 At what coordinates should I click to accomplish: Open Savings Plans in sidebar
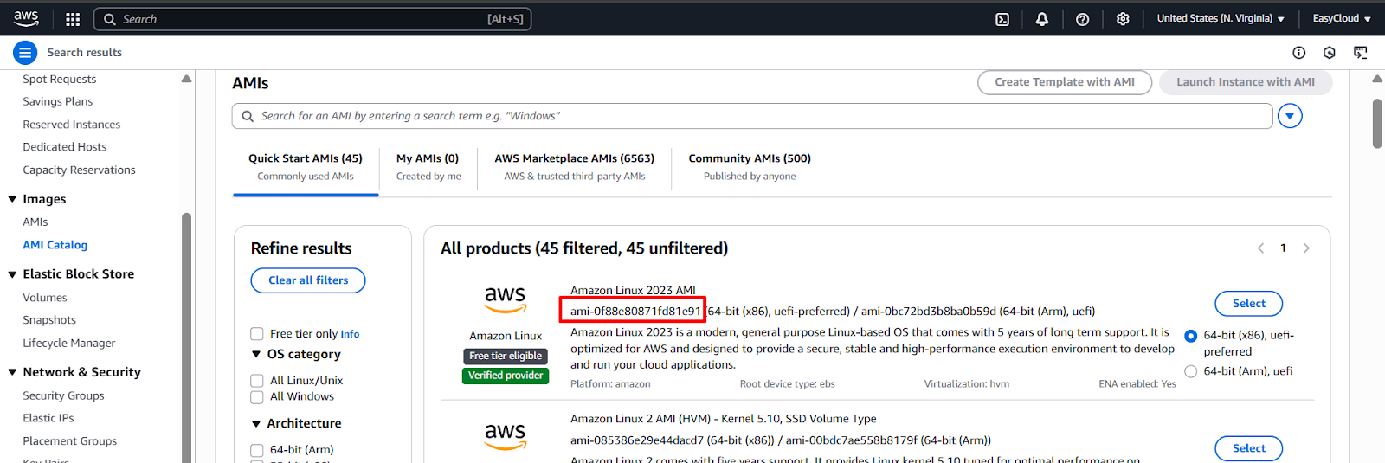pos(57,102)
